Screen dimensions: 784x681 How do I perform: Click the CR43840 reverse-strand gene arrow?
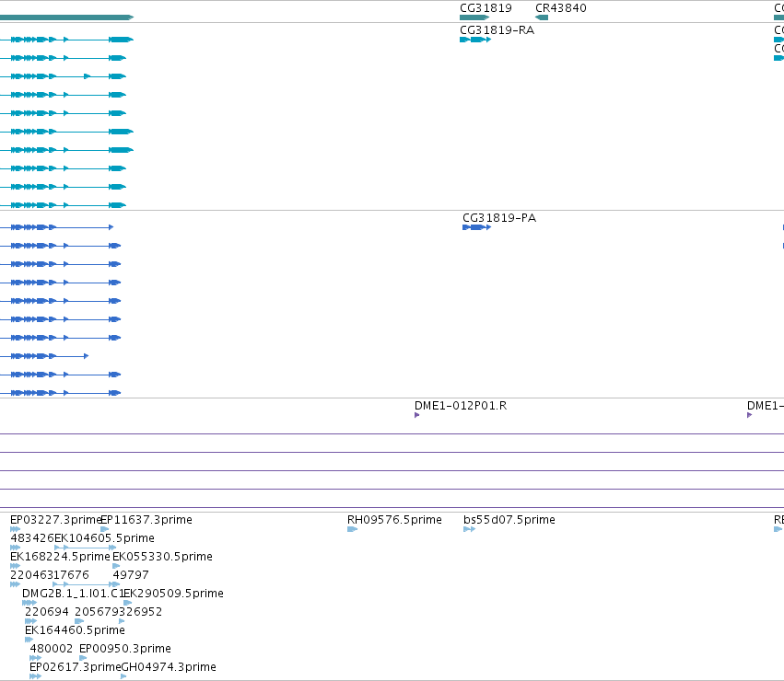tap(542, 17)
